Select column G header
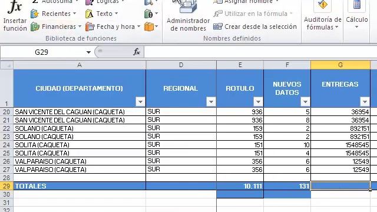The width and height of the screenshot is (377, 212). (340, 65)
